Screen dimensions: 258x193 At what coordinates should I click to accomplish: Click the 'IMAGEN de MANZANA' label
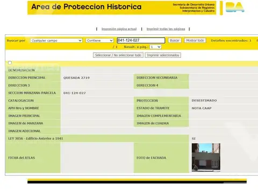pos(26,123)
